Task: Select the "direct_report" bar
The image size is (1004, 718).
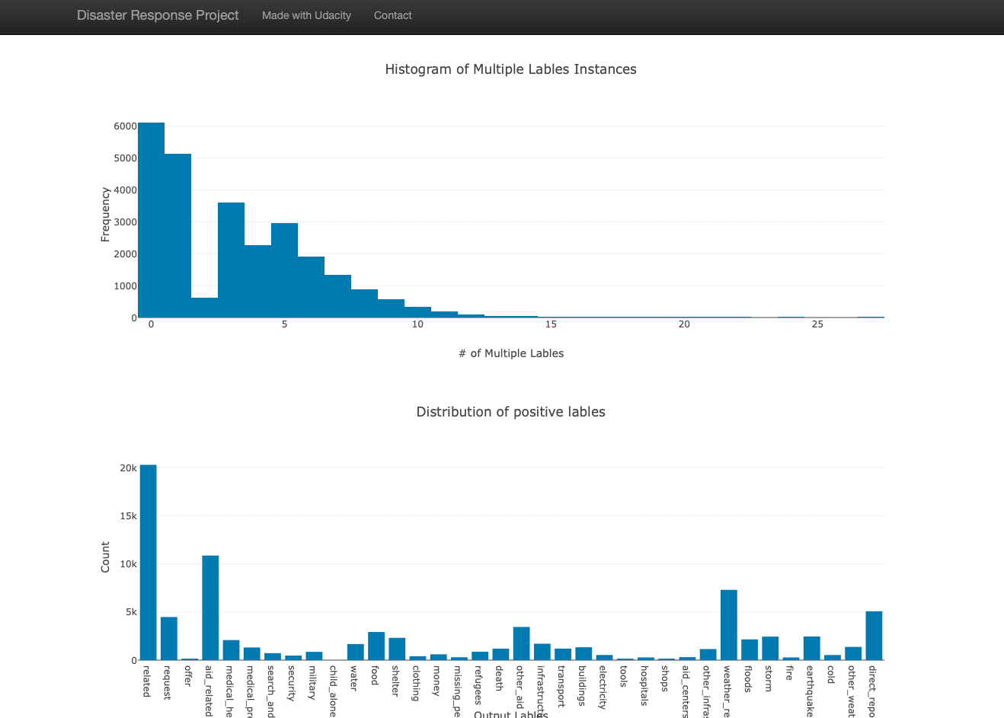Action: 873,634
